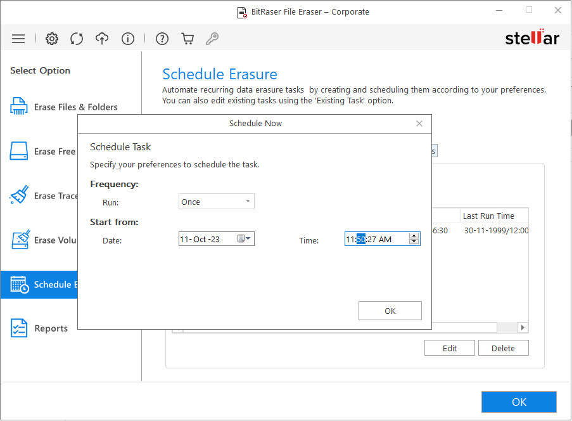
Task: Click the Erase Files & Folders shredder icon
Action: click(x=19, y=107)
